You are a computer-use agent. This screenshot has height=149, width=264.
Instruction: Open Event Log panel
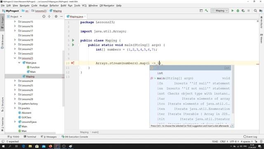pyautogui.click(x=250, y=137)
